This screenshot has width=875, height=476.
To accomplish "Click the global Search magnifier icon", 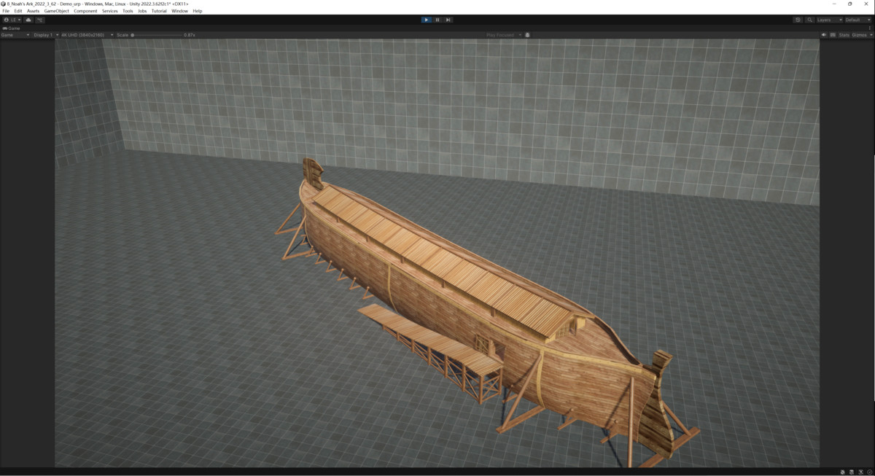I will point(809,20).
